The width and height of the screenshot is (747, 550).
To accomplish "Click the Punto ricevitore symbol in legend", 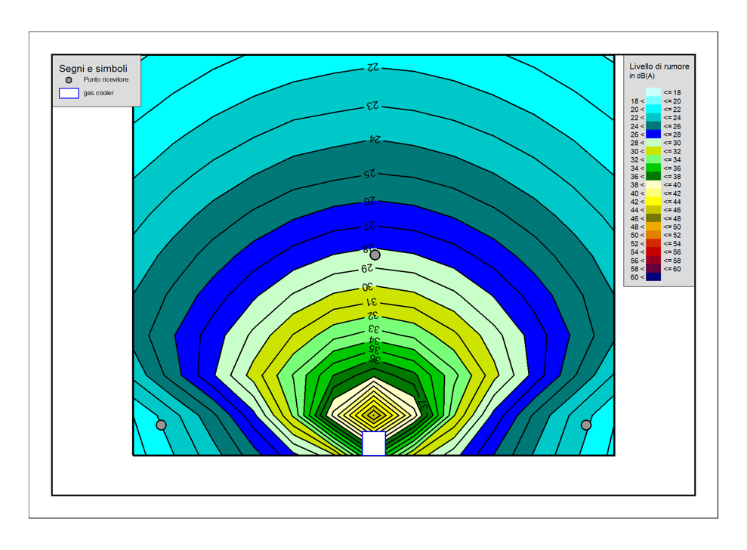I will (x=69, y=80).
